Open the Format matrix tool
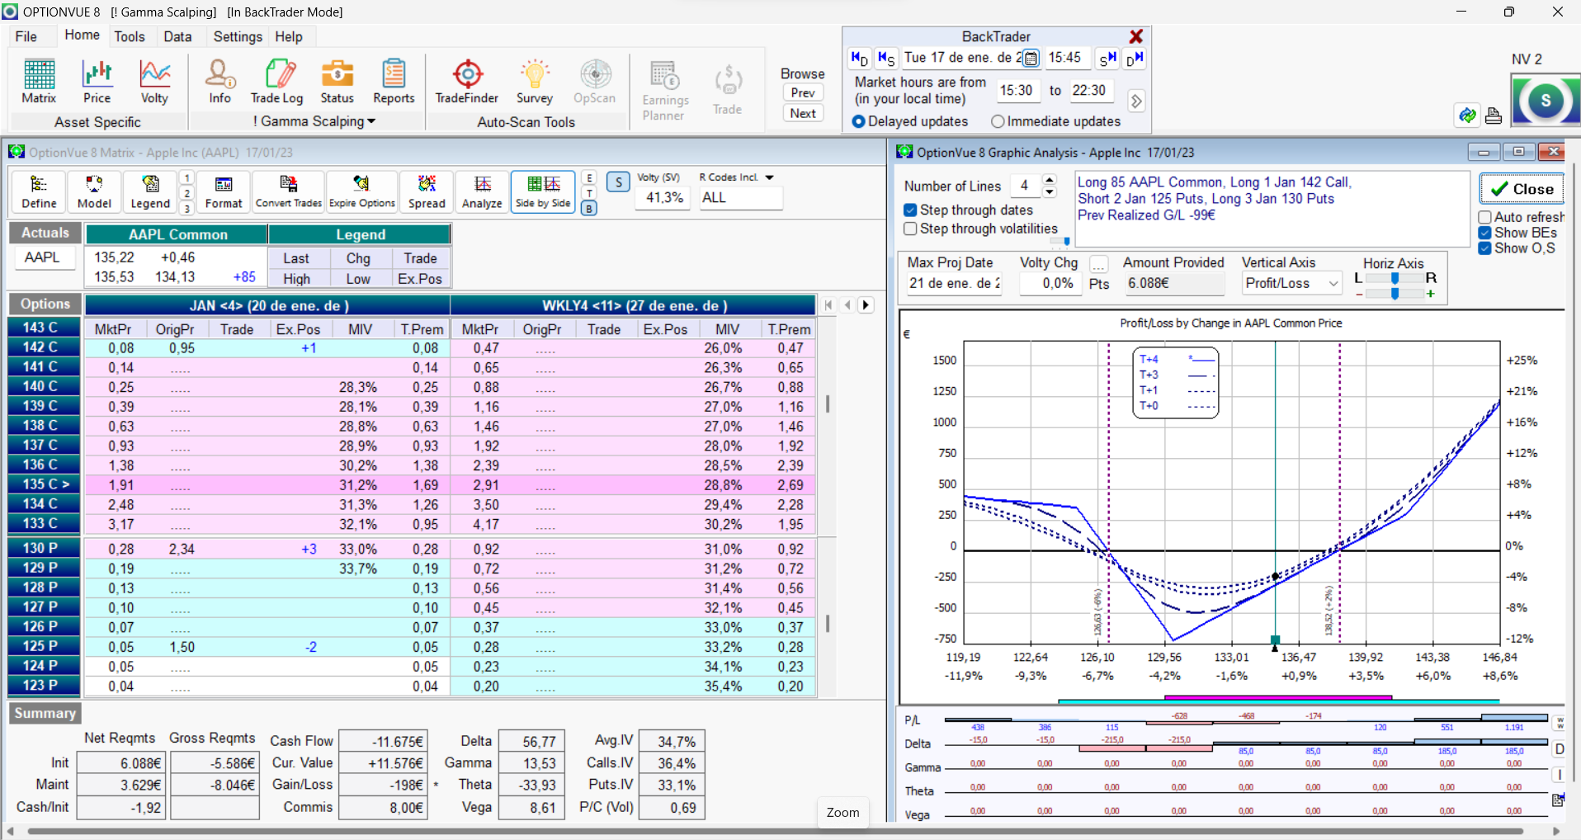This screenshot has height=840, width=1581. 224,191
